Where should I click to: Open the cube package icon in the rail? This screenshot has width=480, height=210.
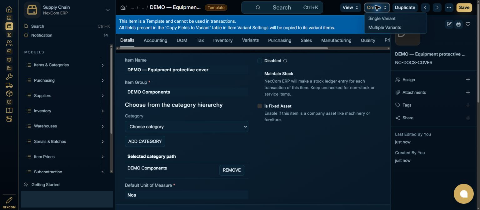(9, 93)
